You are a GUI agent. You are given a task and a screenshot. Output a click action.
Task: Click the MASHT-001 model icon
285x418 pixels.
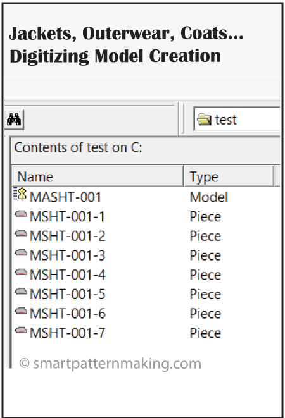click(x=20, y=194)
